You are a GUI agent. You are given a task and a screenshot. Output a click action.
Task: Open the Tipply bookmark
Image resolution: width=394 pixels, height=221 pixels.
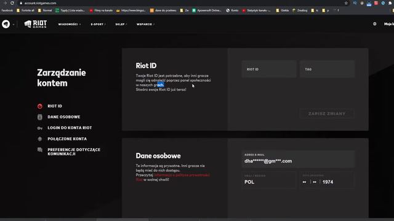(70, 10)
